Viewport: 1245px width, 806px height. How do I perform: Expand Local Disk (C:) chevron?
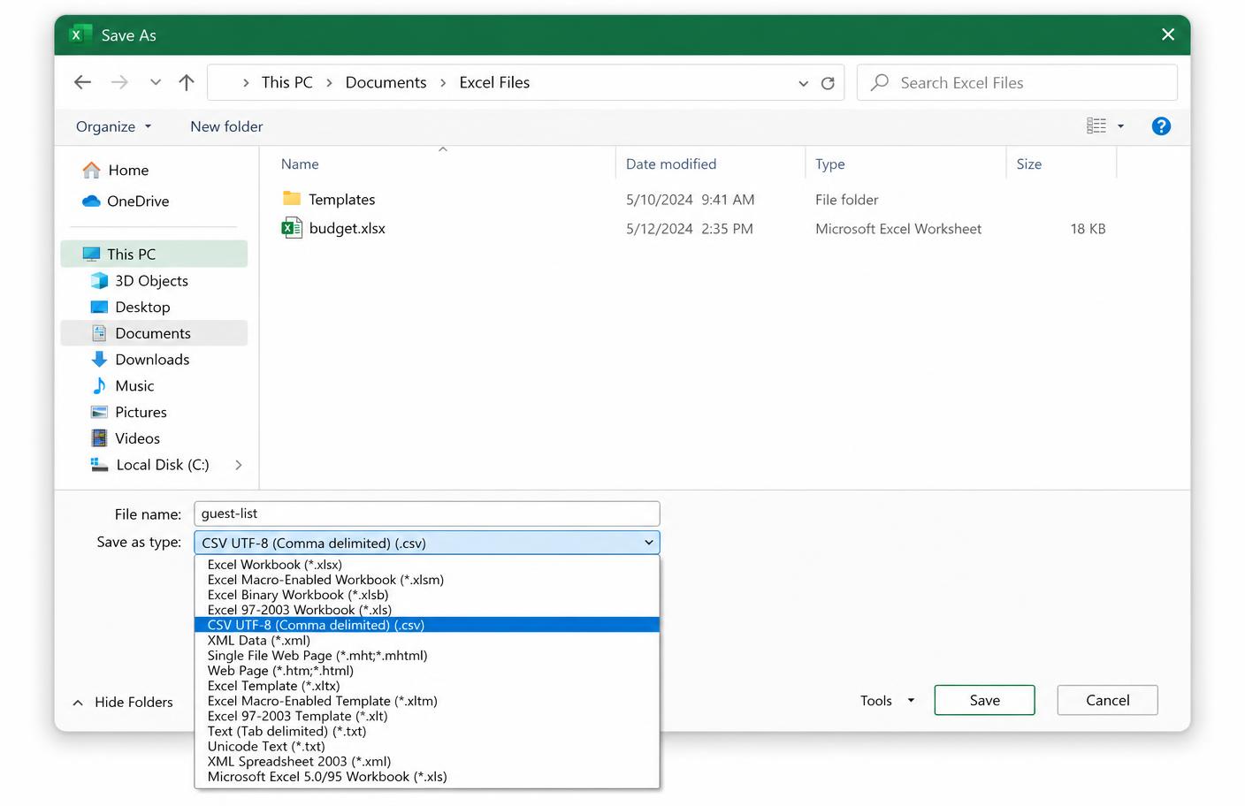[x=238, y=465]
